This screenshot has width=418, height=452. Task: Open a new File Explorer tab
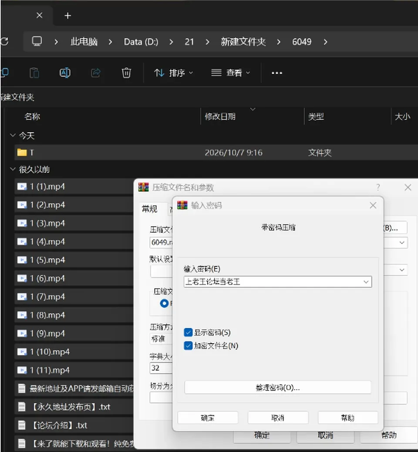67,16
